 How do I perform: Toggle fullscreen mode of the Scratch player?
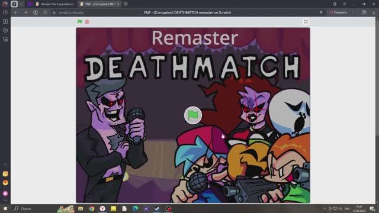306,22
